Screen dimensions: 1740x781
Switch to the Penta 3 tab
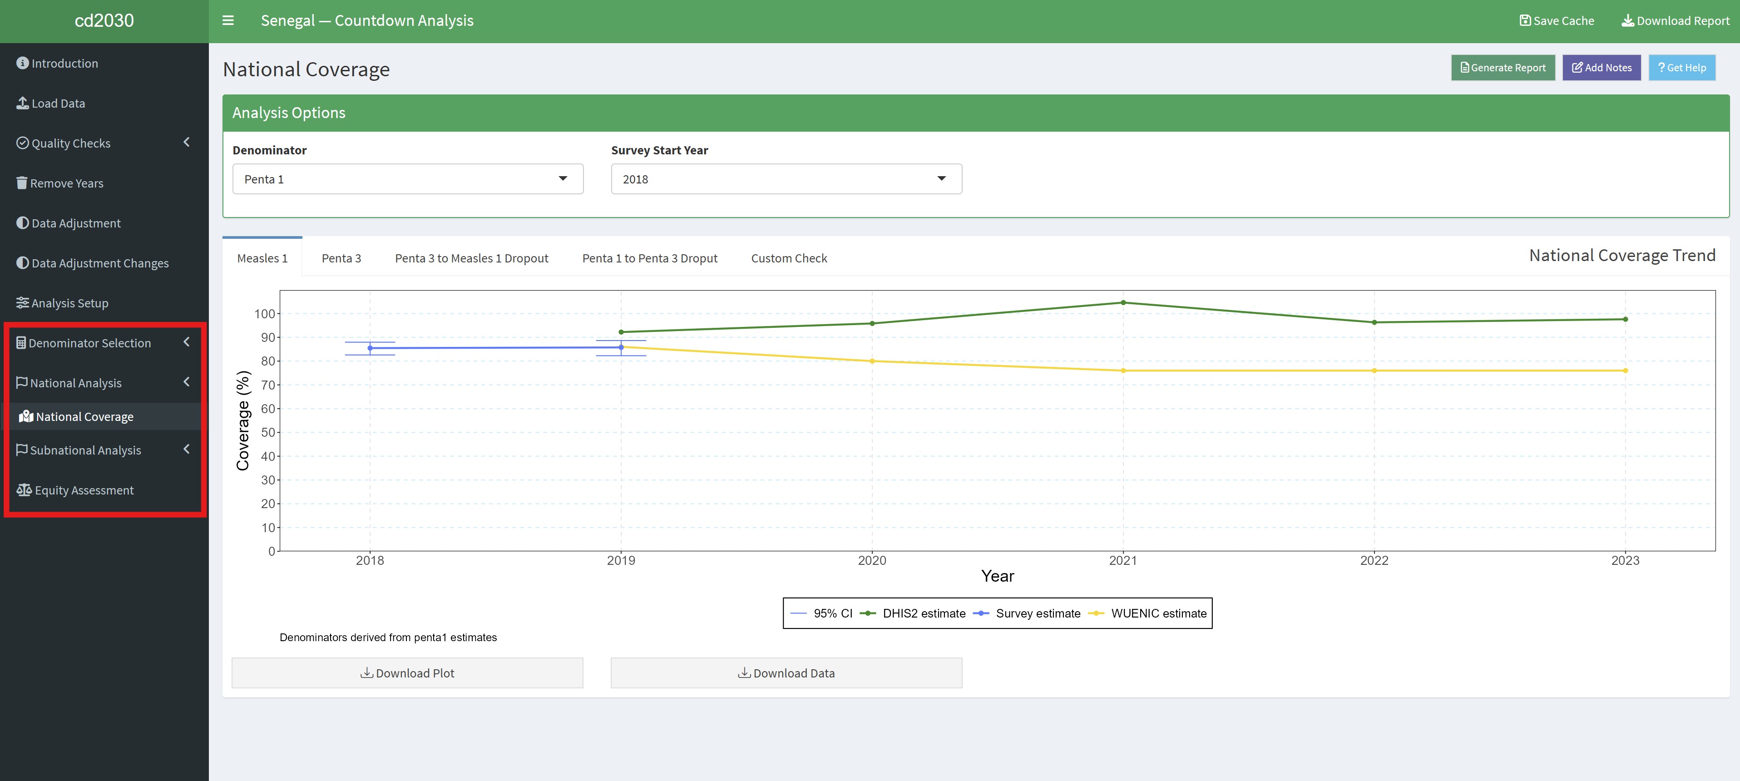(x=341, y=257)
